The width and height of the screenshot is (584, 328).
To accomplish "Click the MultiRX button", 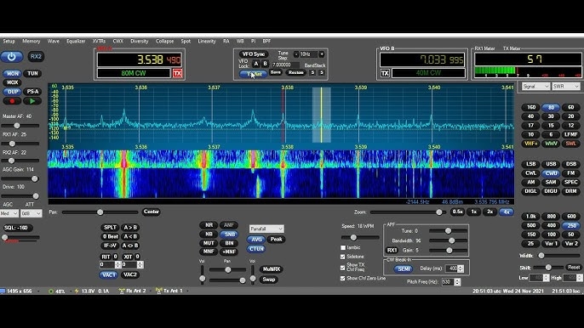I will click(x=271, y=269).
